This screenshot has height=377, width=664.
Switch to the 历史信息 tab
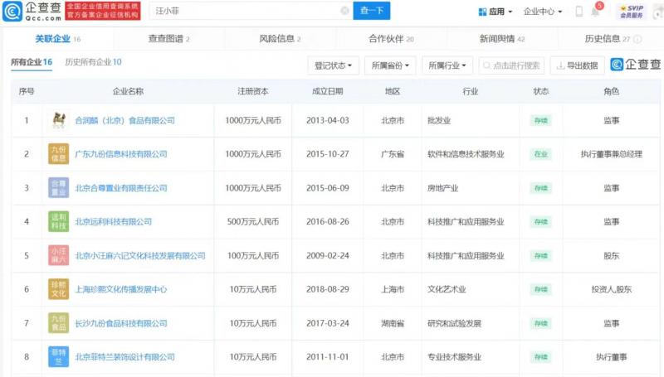coord(608,39)
